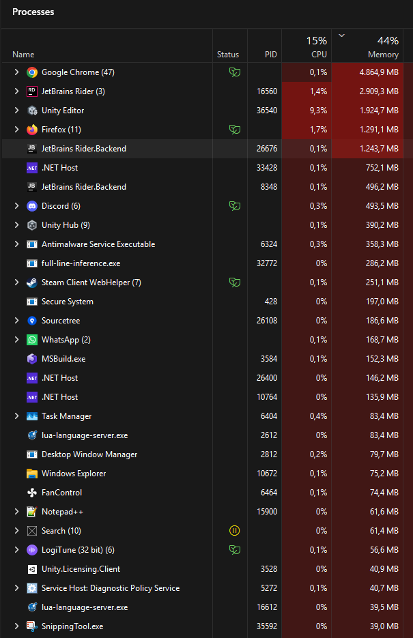Viewport: 413px width, 638px height.
Task: Switch to the Processes view
Action: click(33, 12)
